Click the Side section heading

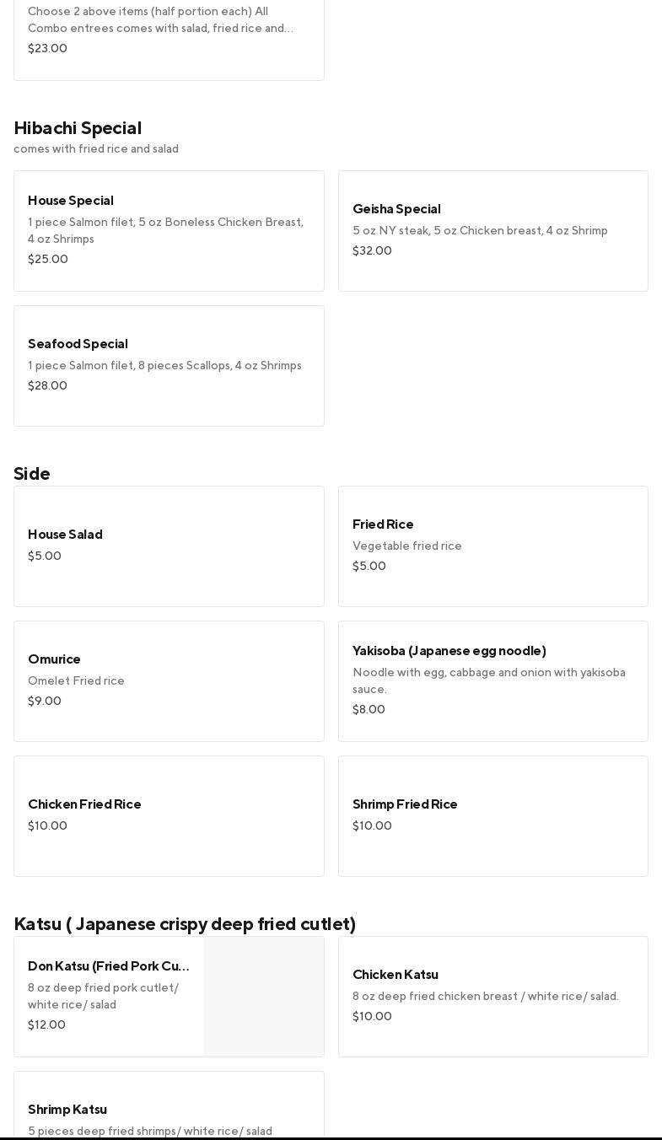click(x=32, y=474)
